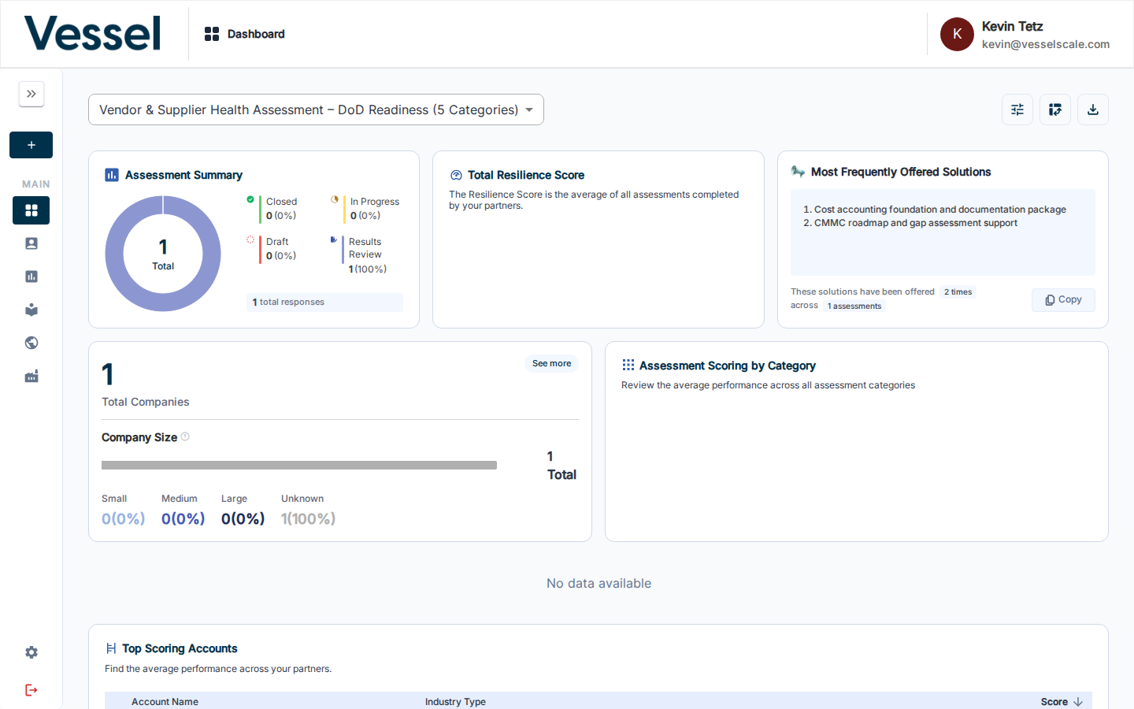The width and height of the screenshot is (1134, 709).
Task: Expand the collapsed sidebar with double chevron
Action: pyautogui.click(x=31, y=94)
